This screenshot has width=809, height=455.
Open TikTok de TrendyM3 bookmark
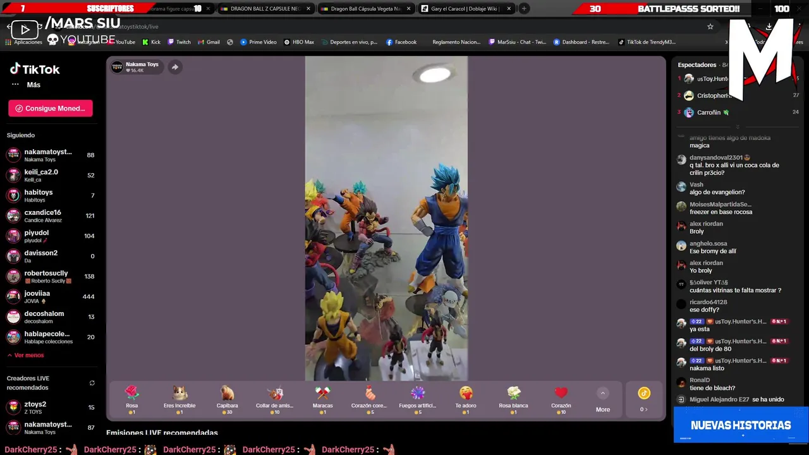coord(647,42)
